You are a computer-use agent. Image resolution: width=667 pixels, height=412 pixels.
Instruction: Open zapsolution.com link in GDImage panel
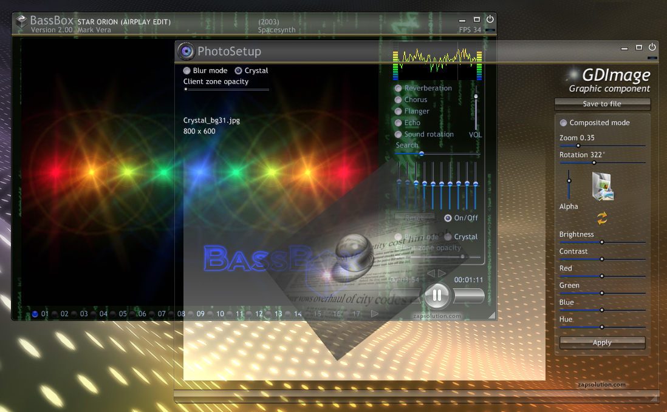tap(601, 385)
